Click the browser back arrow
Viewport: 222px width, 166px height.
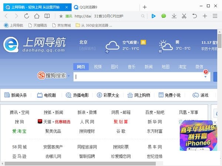tap(6, 16)
